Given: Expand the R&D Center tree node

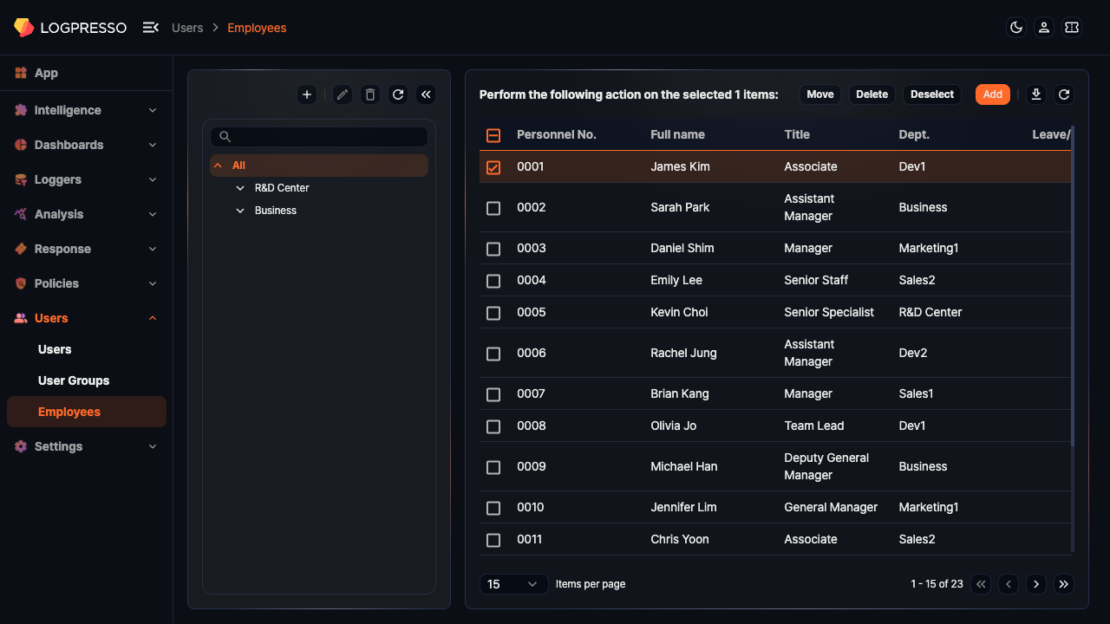Looking at the screenshot, I should 240,187.
